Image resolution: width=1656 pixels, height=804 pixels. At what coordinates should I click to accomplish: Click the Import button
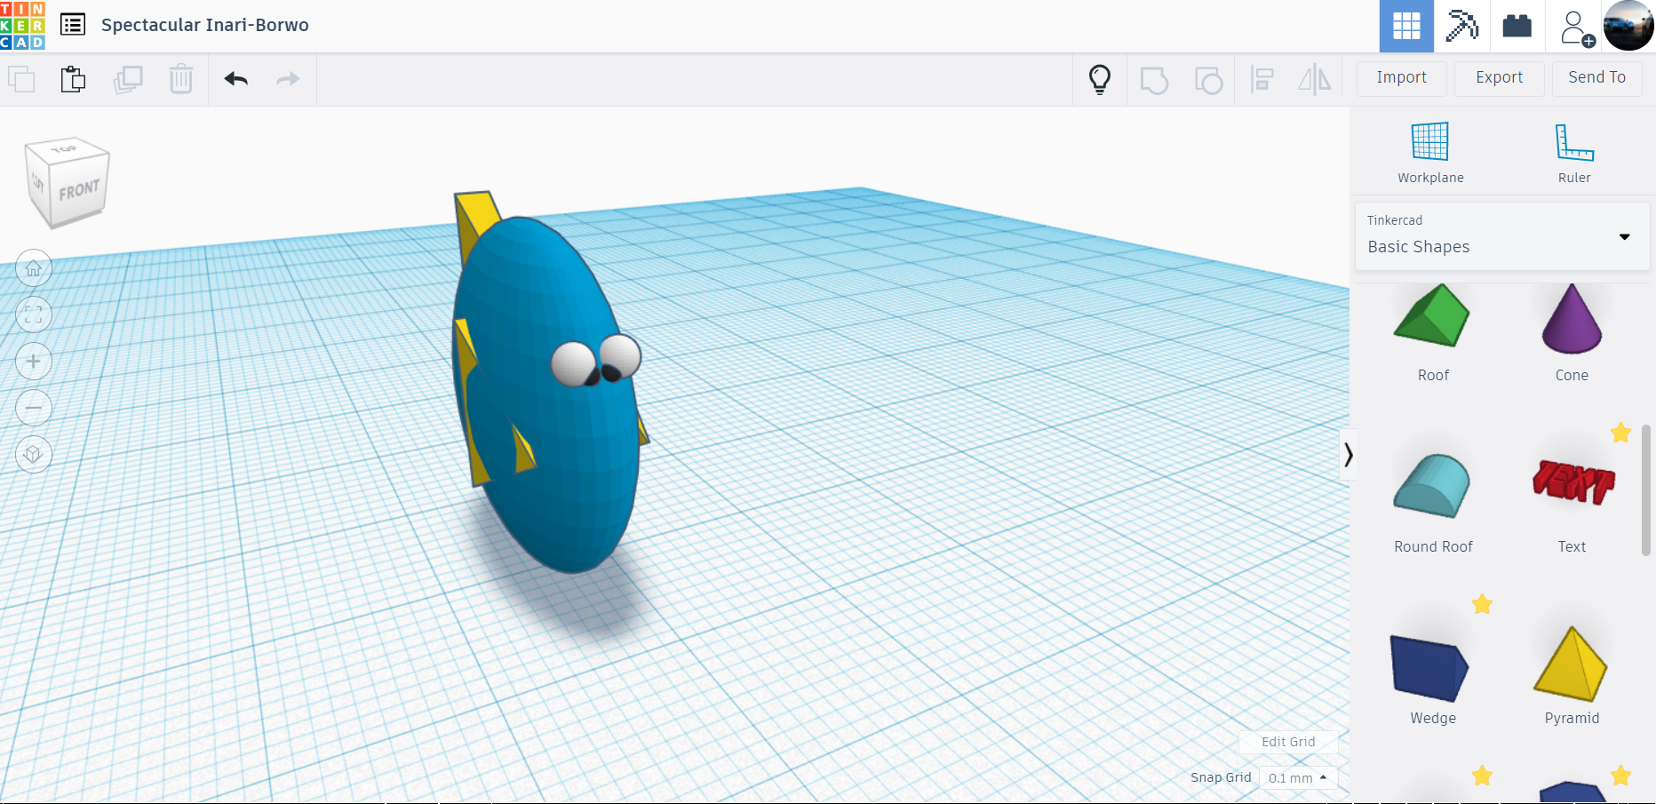1402,78
